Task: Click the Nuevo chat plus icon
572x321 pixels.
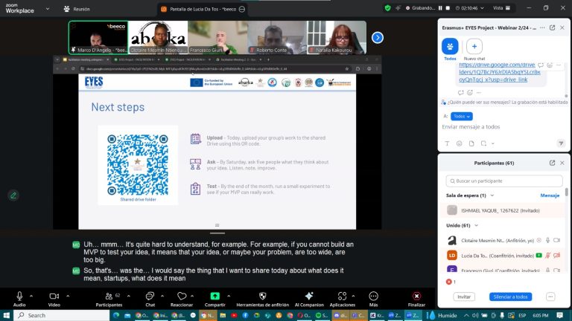Action: coord(474,46)
